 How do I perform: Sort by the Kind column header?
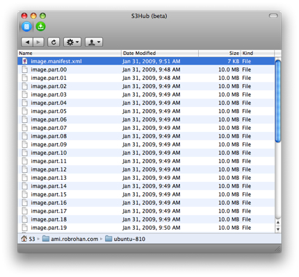coord(257,53)
